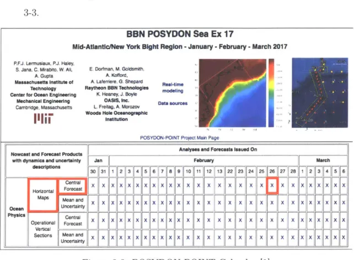The width and height of the screenshot is (354, 260).
Task: Open Vertical Sections Central Forecast for February 3
Action: point(129,220)
